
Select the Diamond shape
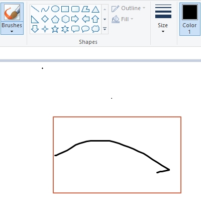[x=45, y=19]
